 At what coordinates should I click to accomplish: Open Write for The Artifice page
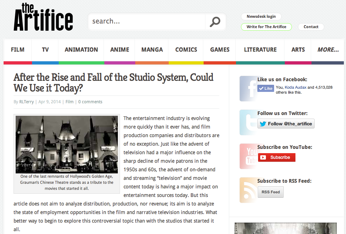pyautogui.click(x=266, y=27)
